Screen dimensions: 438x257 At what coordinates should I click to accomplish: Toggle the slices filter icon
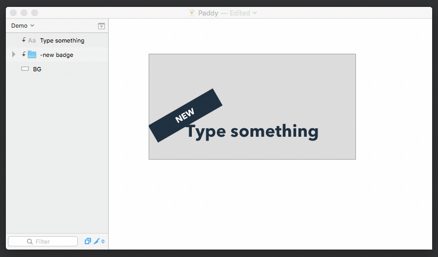click(88, 241)
